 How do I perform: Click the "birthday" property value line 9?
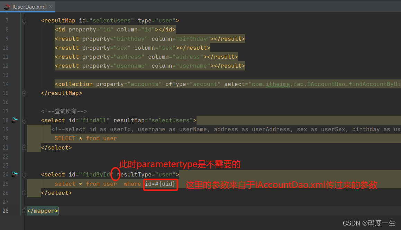[x=131, y=39]
